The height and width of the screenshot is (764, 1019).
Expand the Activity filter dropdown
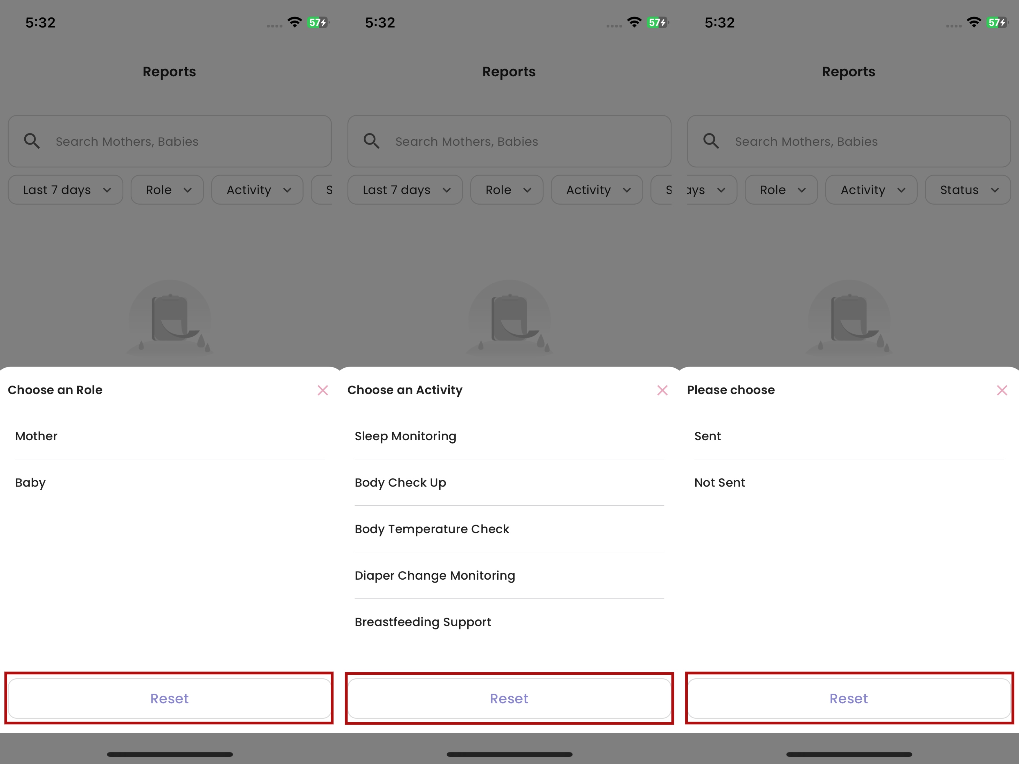[257, 189]
